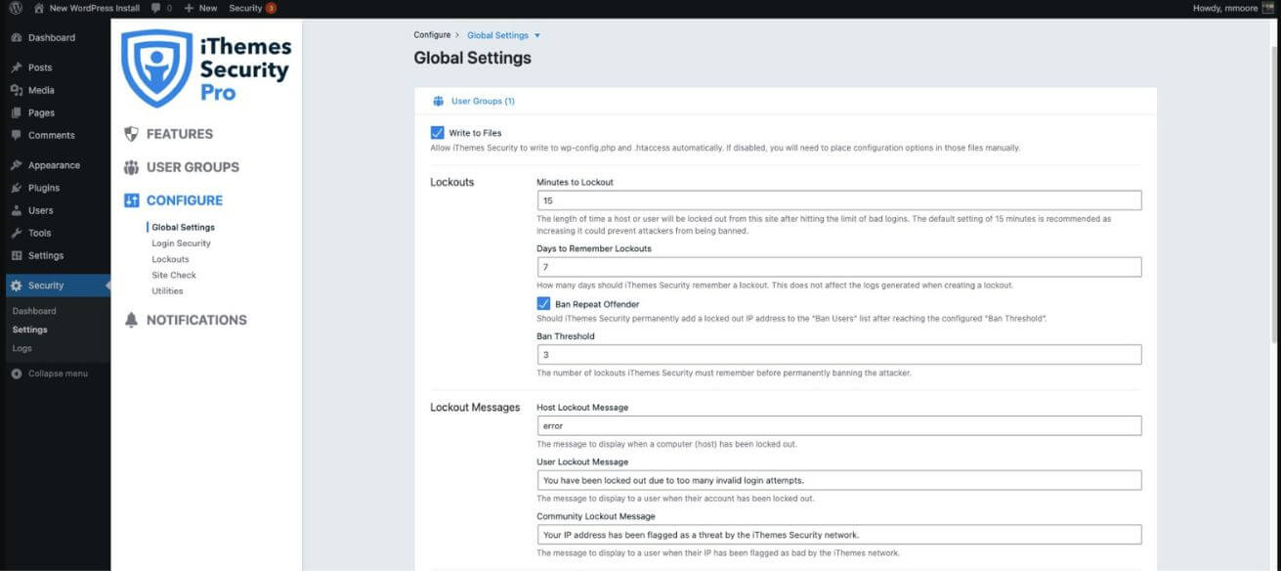
Task: Open the Global Settings breadcrumb dropdown arrow
Action: 537,35
